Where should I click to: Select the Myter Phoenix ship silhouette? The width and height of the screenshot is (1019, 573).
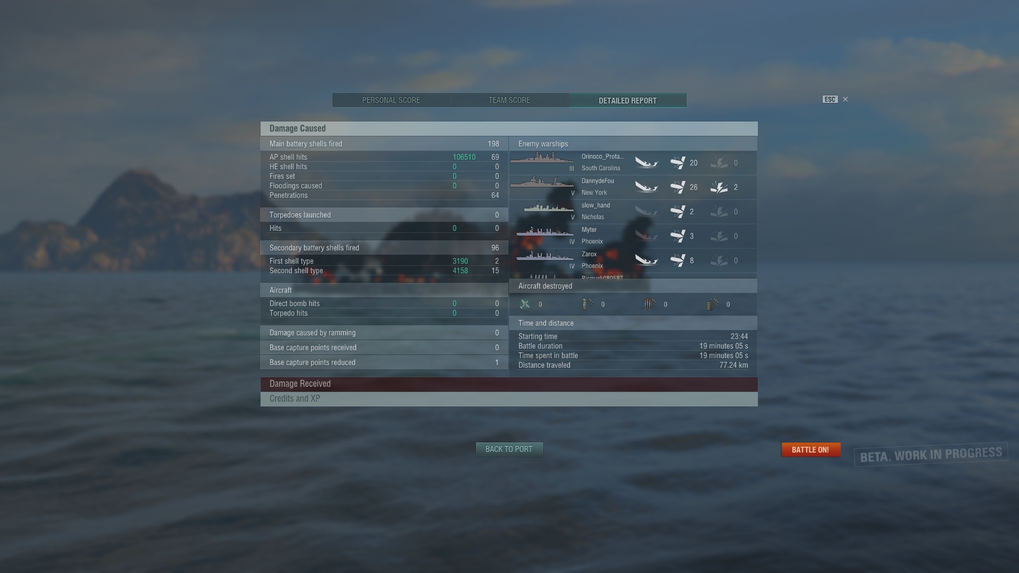click(x=545, y=231)
